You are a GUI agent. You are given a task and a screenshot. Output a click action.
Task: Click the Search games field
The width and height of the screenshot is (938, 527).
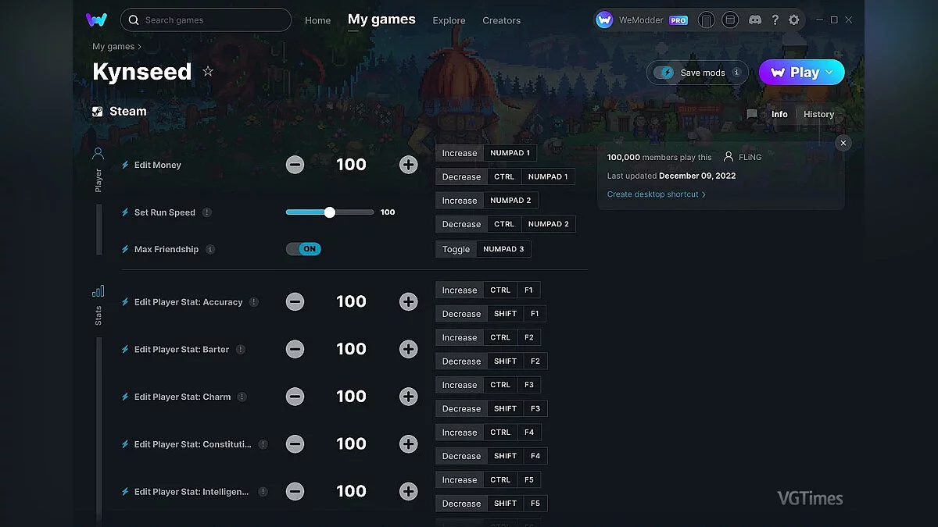206,20
